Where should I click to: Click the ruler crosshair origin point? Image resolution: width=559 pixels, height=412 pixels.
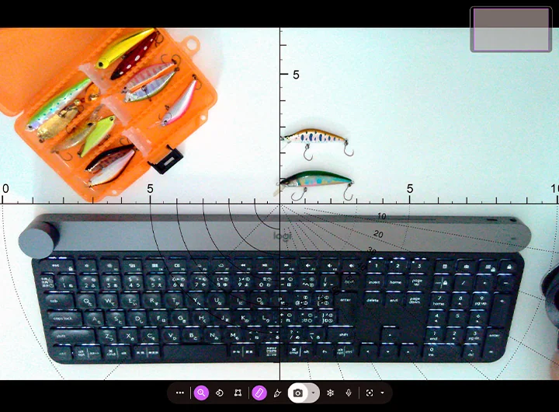tap(279, 204)
